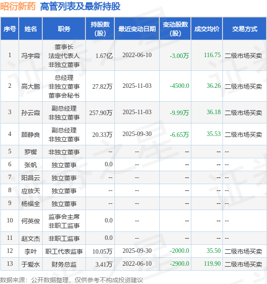This screenshot has height=284, width=267.
Task: Click the -6.65万 change value
Action: (x=179, y=135)
